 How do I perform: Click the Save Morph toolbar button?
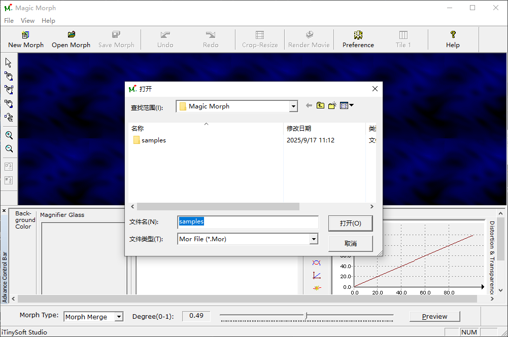pos(116,40)
